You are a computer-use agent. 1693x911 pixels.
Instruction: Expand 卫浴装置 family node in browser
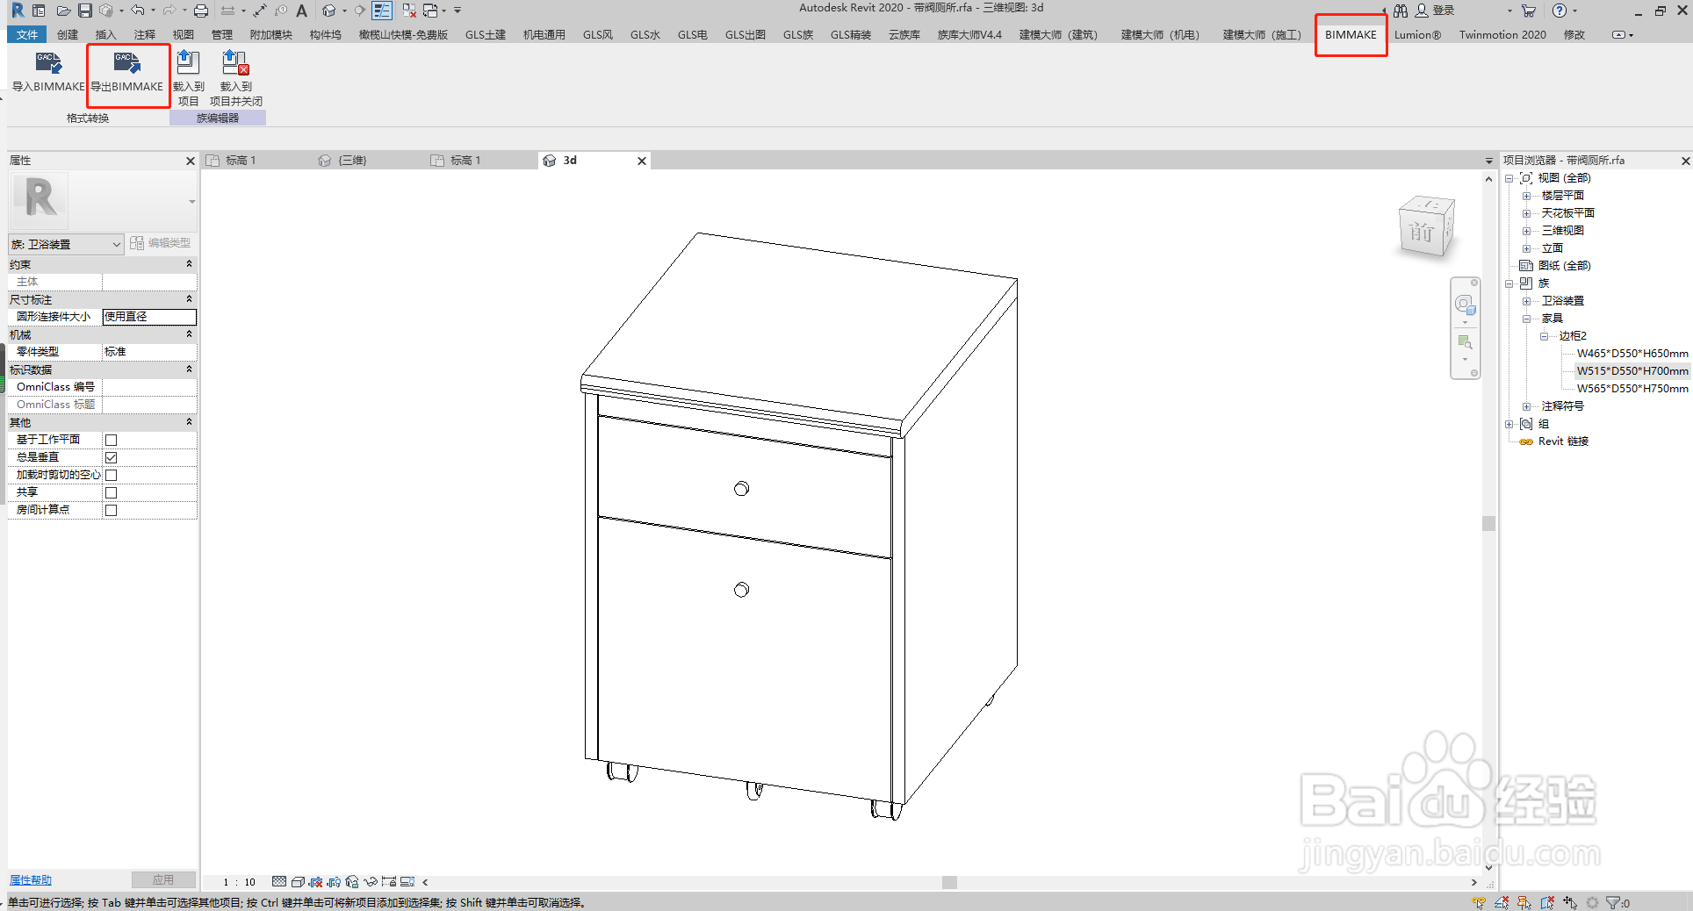(x=1526, y=301)
